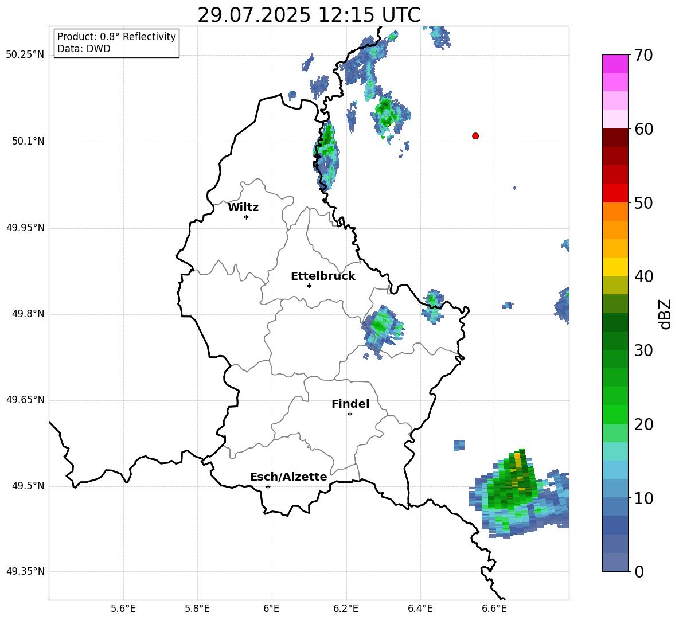Click the Ettelbruck station label
The width and height of the screenshot is (679, 620).
[323, 276]
